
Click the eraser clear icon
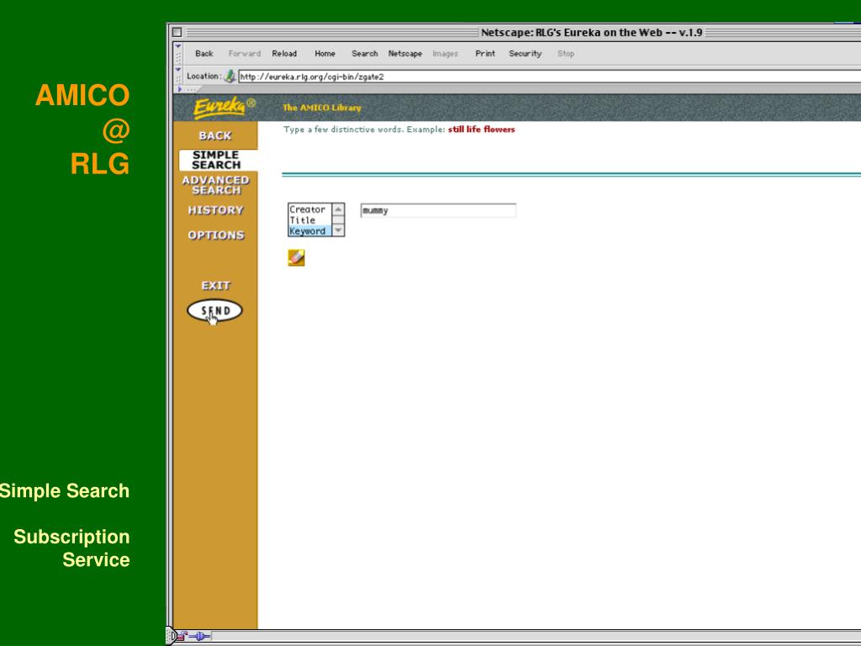pyautogui.click(x=297, y=257)
